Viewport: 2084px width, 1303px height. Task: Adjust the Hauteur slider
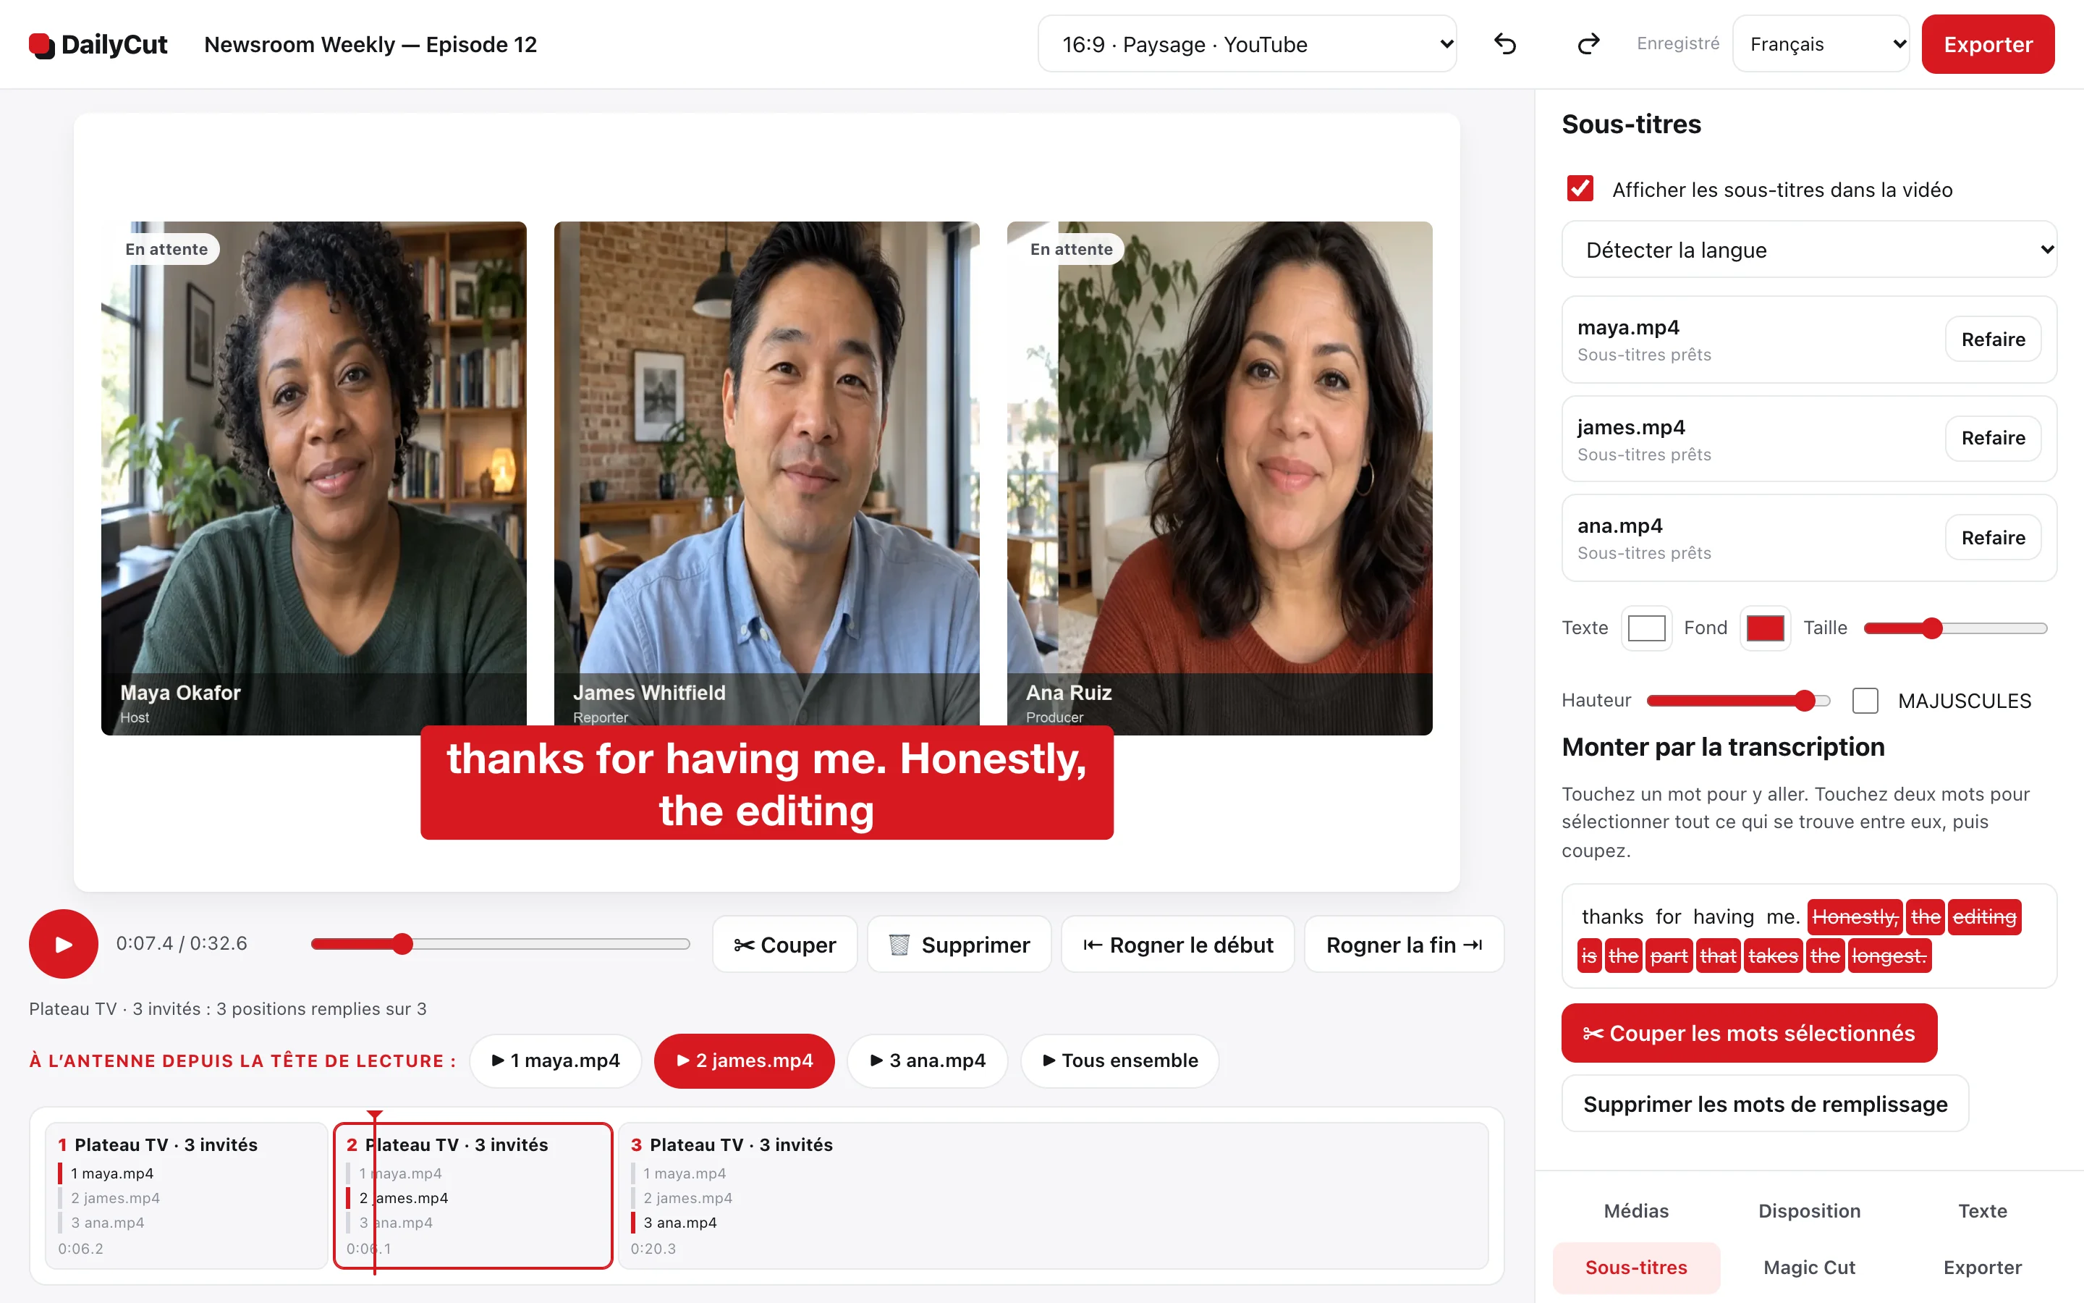tap(1738, 701)
